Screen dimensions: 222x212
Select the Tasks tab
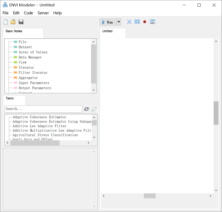[10, 98]
